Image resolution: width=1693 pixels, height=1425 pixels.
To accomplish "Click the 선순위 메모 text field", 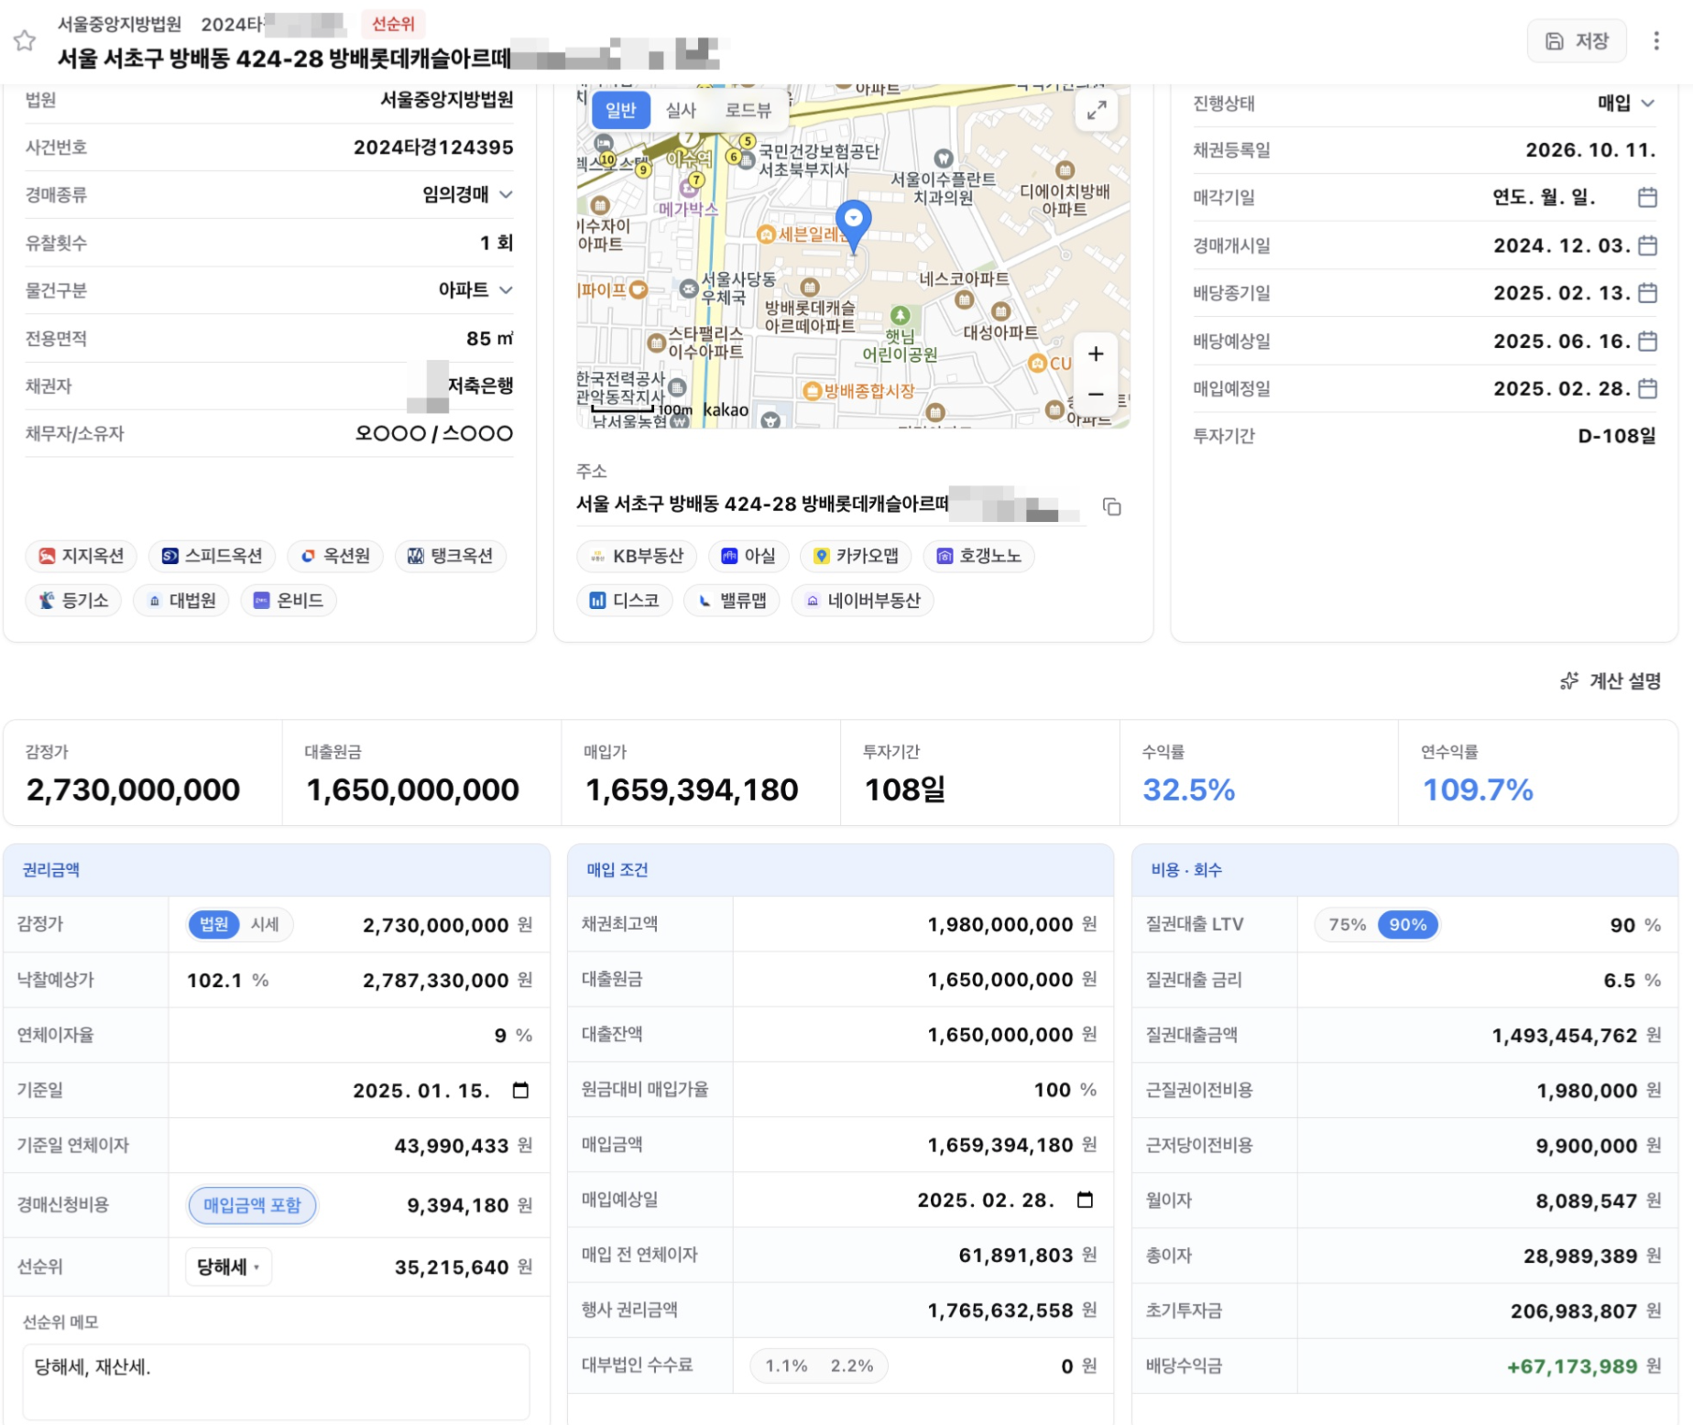I will click(x=277, y=1382).
